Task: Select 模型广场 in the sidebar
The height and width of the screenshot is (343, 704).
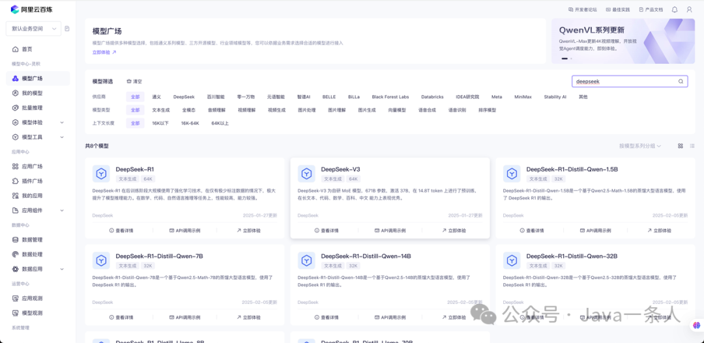Action: coord(38,79)
